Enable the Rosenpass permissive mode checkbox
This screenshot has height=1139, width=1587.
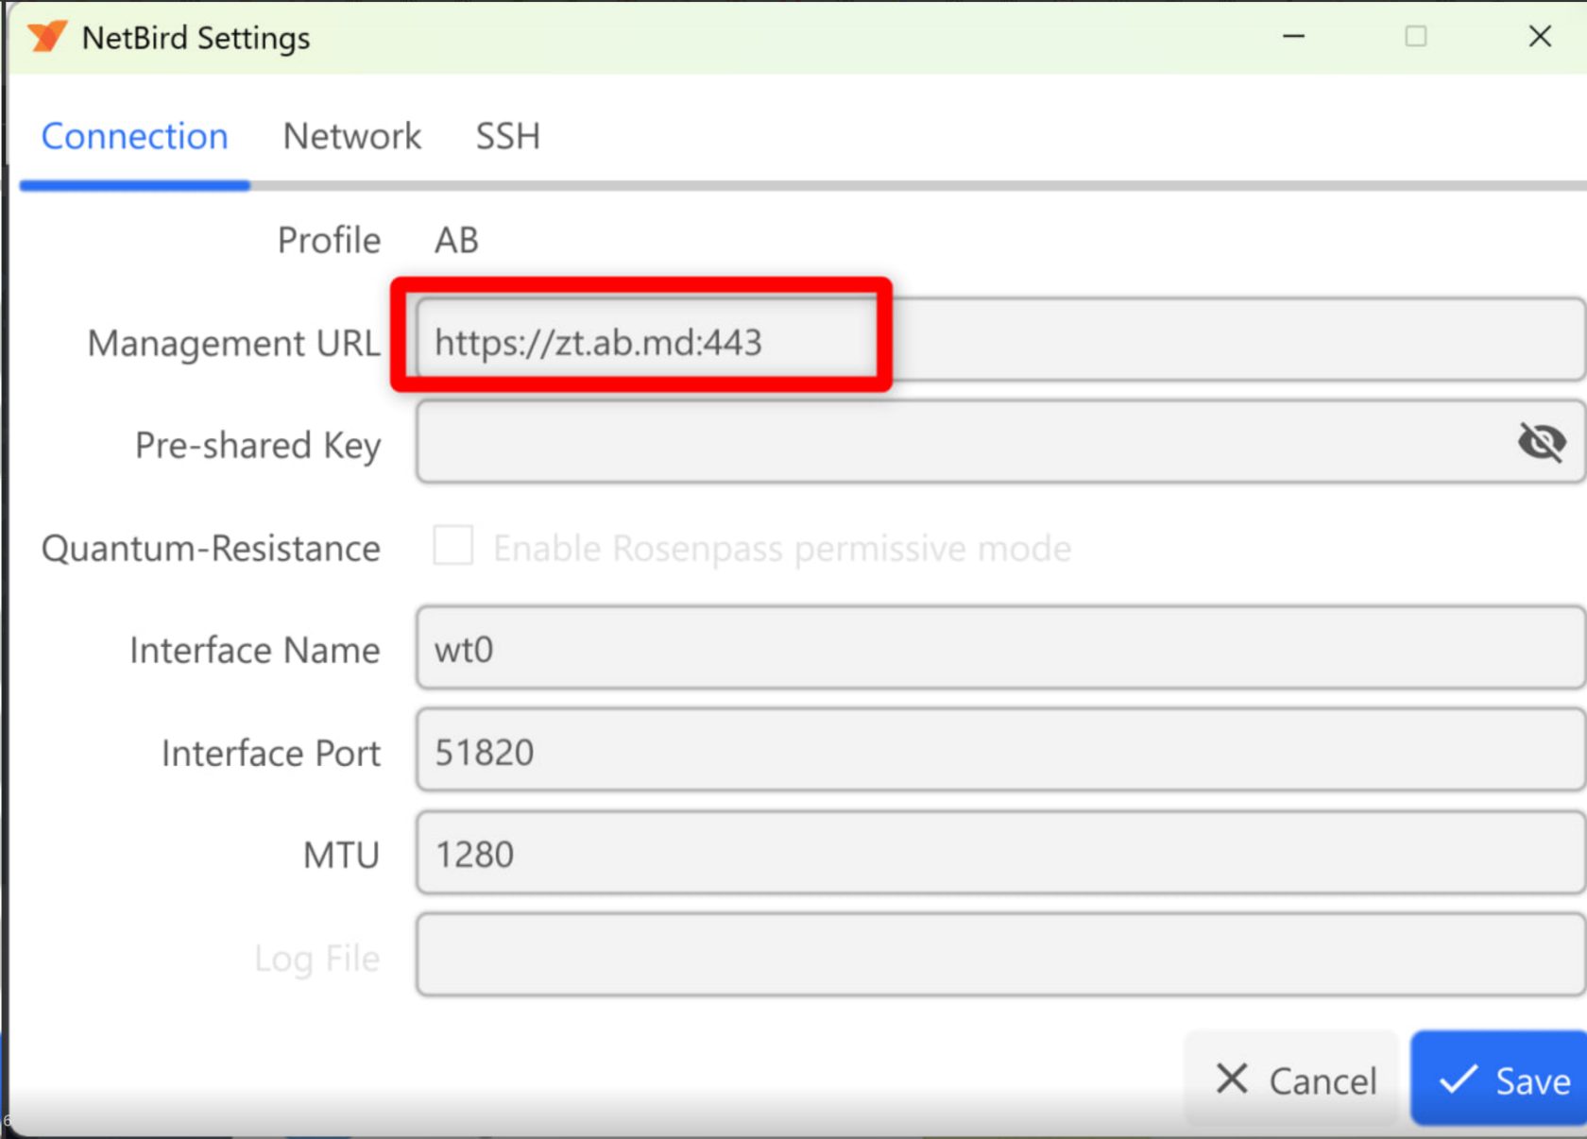point(453,546)
